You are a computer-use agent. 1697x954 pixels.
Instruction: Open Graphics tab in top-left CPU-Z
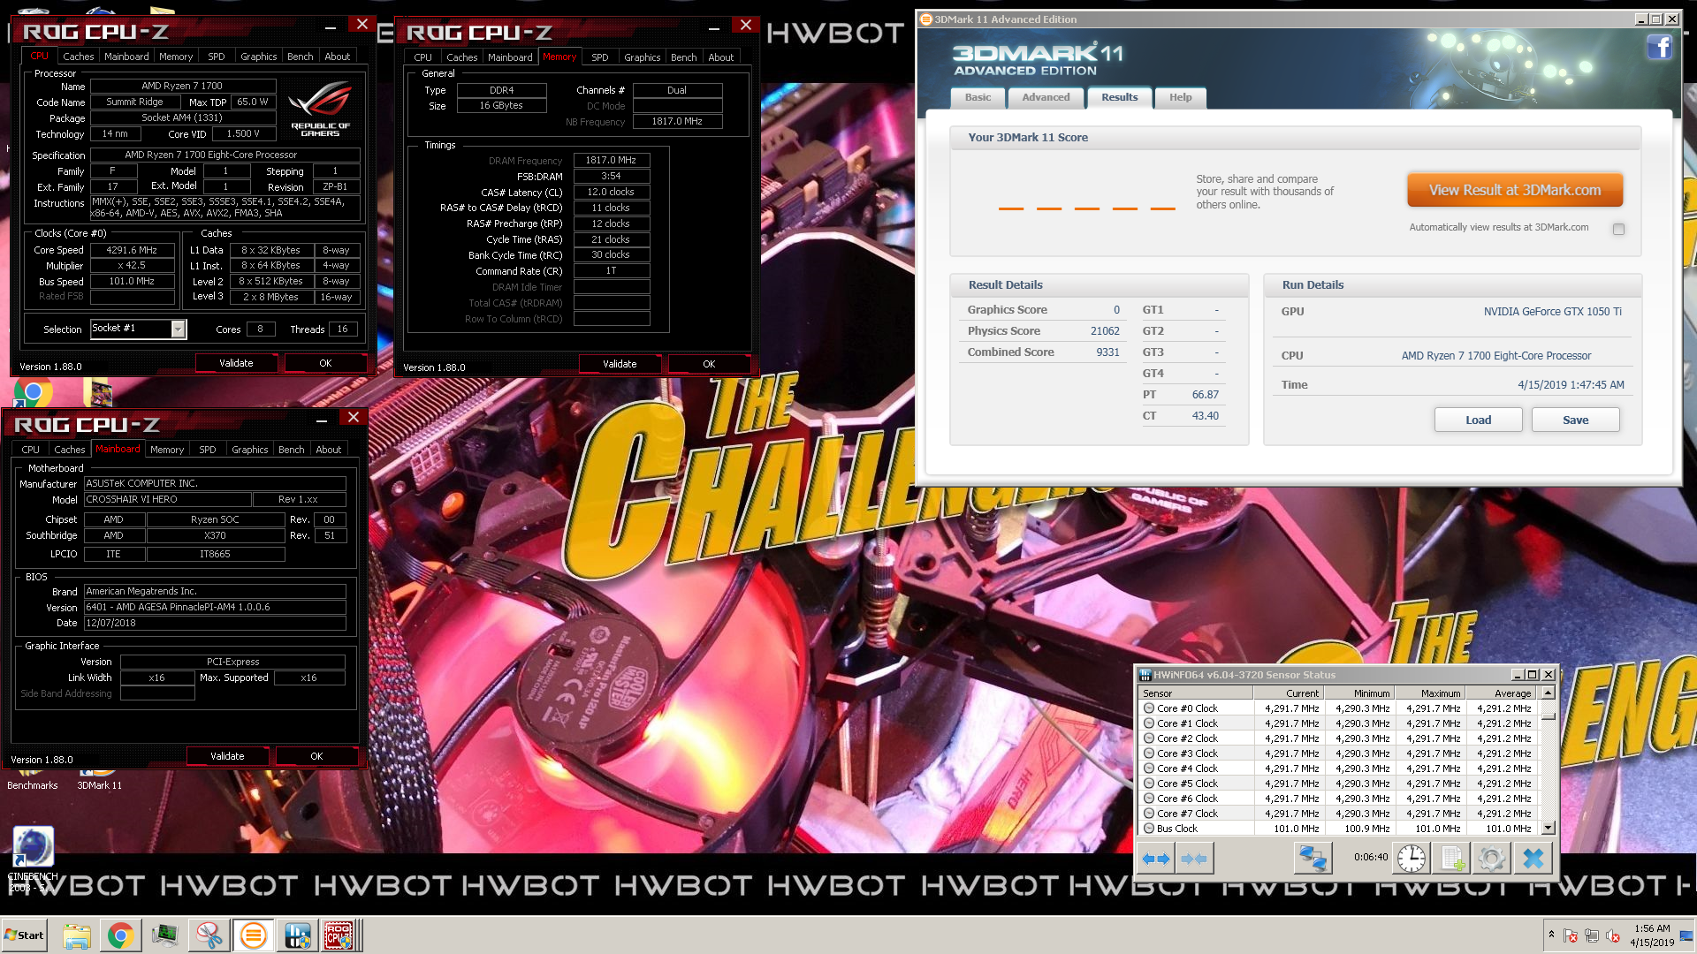(x=259, y=57)
